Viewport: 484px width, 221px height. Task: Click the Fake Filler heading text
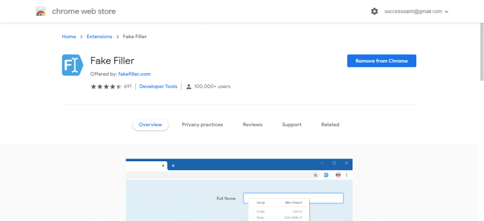coord(112,61)
